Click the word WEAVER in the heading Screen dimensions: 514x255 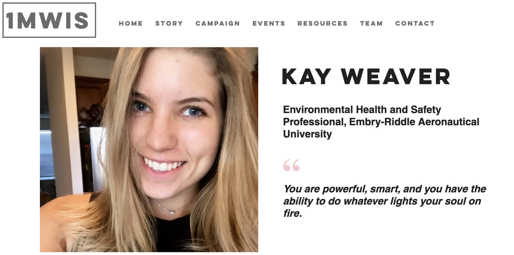tap(396, 77)
